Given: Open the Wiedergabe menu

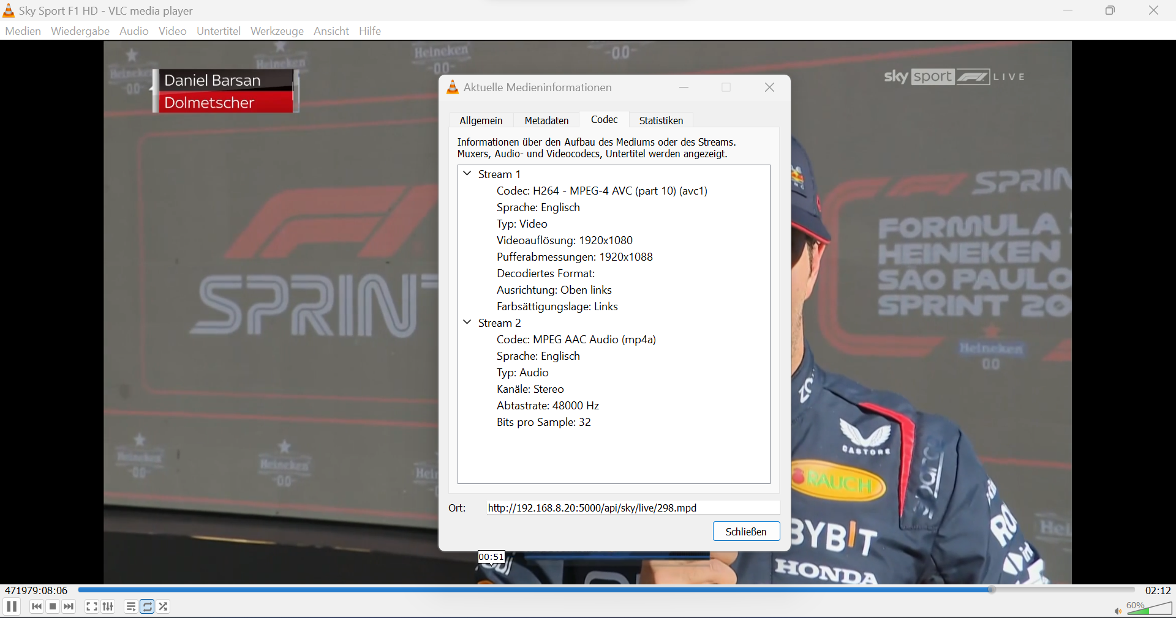Looking at the screenshot, I should pyautogui.click(x=80, y=31).
